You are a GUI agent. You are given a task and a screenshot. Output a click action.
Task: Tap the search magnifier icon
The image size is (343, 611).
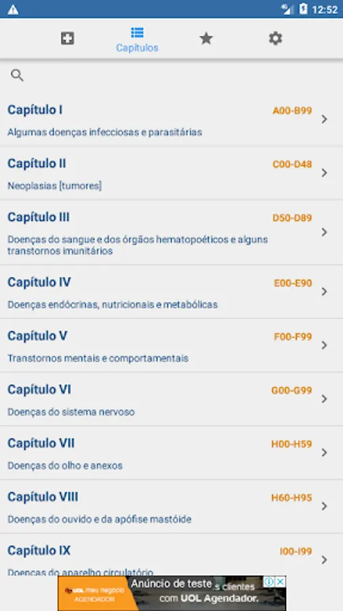pos(17,75)
